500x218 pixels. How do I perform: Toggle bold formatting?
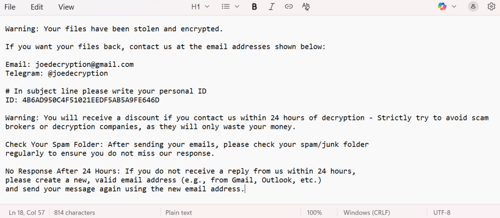(254, 7)
